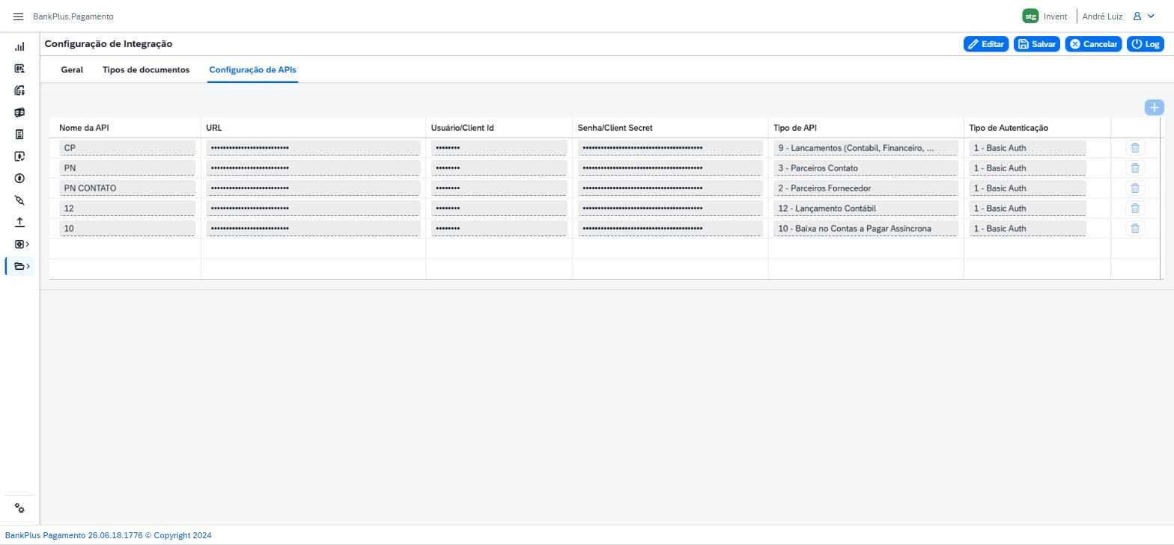Open the sidebar upload arrow icon

point(19,222)
